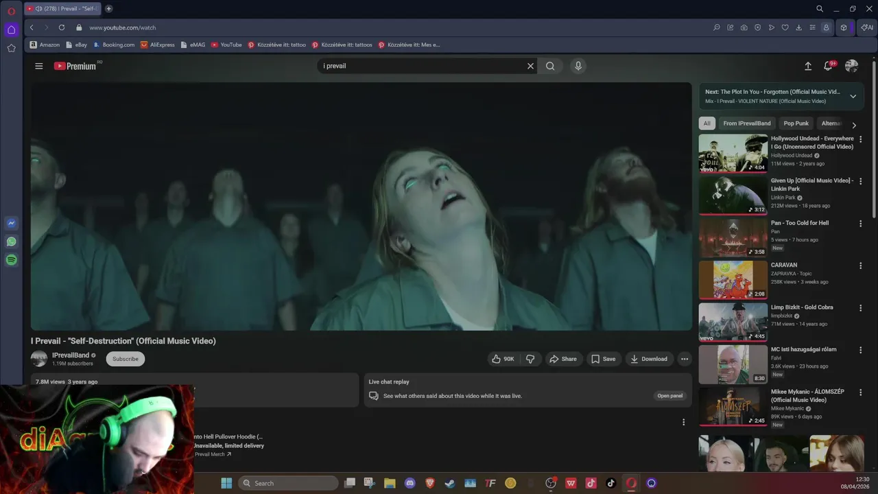Open the Limp Bizkit - Gold Cobra title
This screenshot has width=878, height=494.
(x=802, y=307)
